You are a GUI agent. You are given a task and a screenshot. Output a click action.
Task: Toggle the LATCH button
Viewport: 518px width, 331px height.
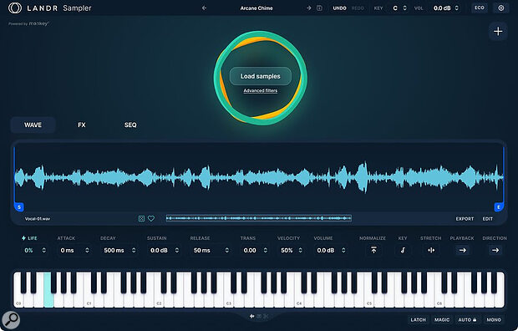click(418, 320)
